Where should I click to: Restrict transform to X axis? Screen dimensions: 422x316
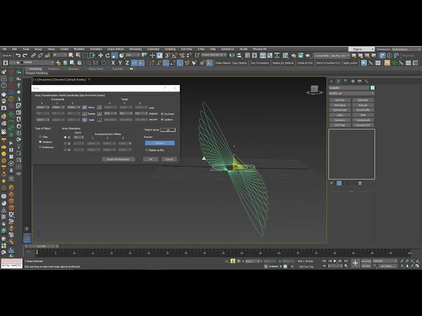[x=113, y=63]
